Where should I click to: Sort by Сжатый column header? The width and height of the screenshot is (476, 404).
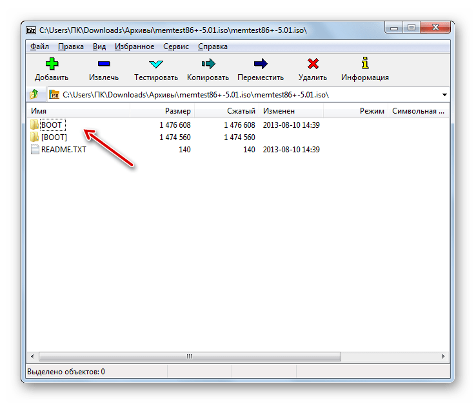coord(226,111)
